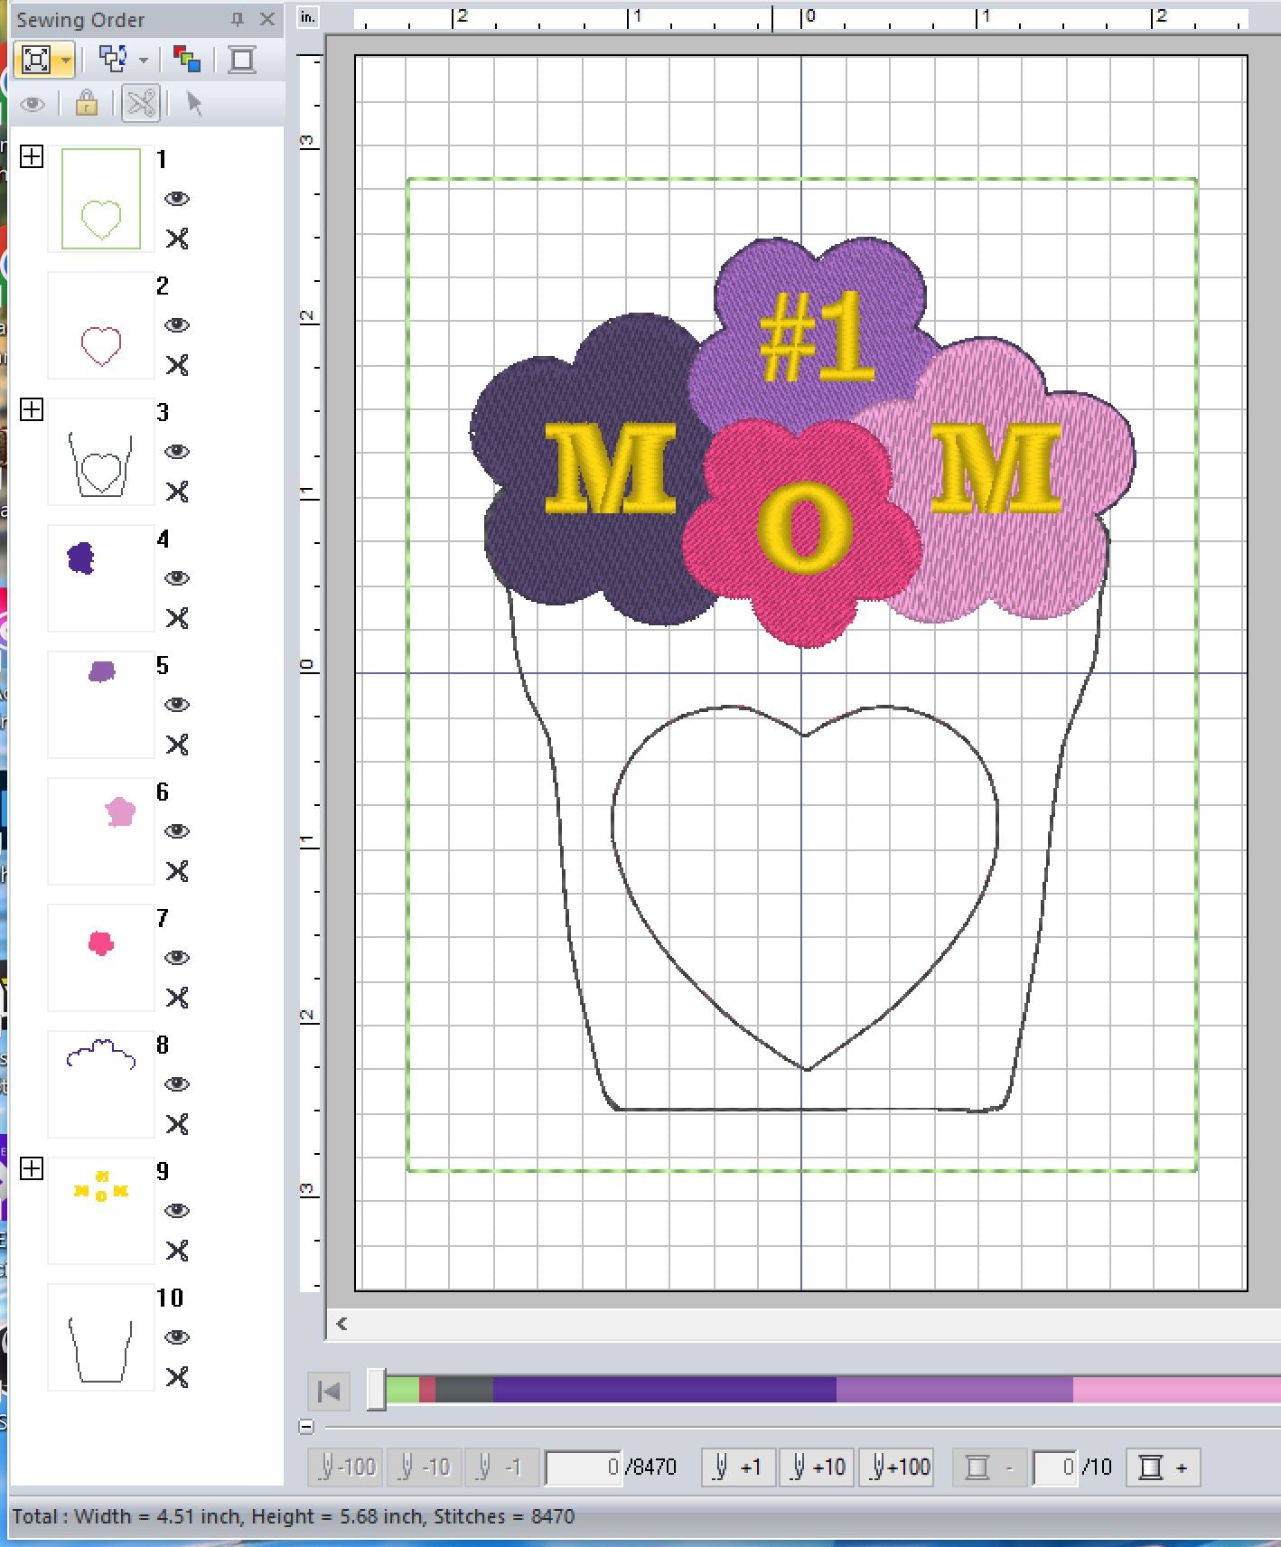Toggle visibility of sewing item 3
The height and width of the screenshot is (1547, 1281).
[x=177, y=452]
